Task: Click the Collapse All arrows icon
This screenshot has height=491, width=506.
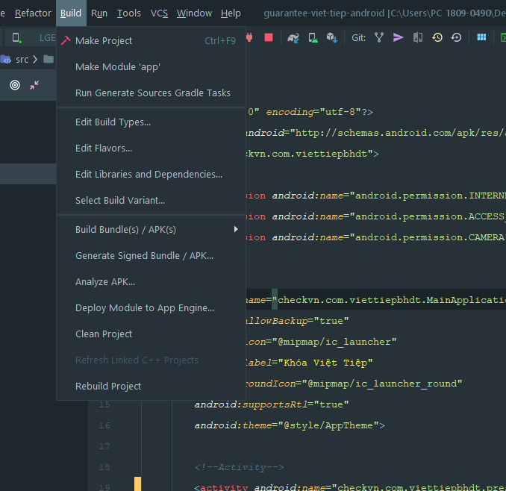Action: (x=34, y=85)
